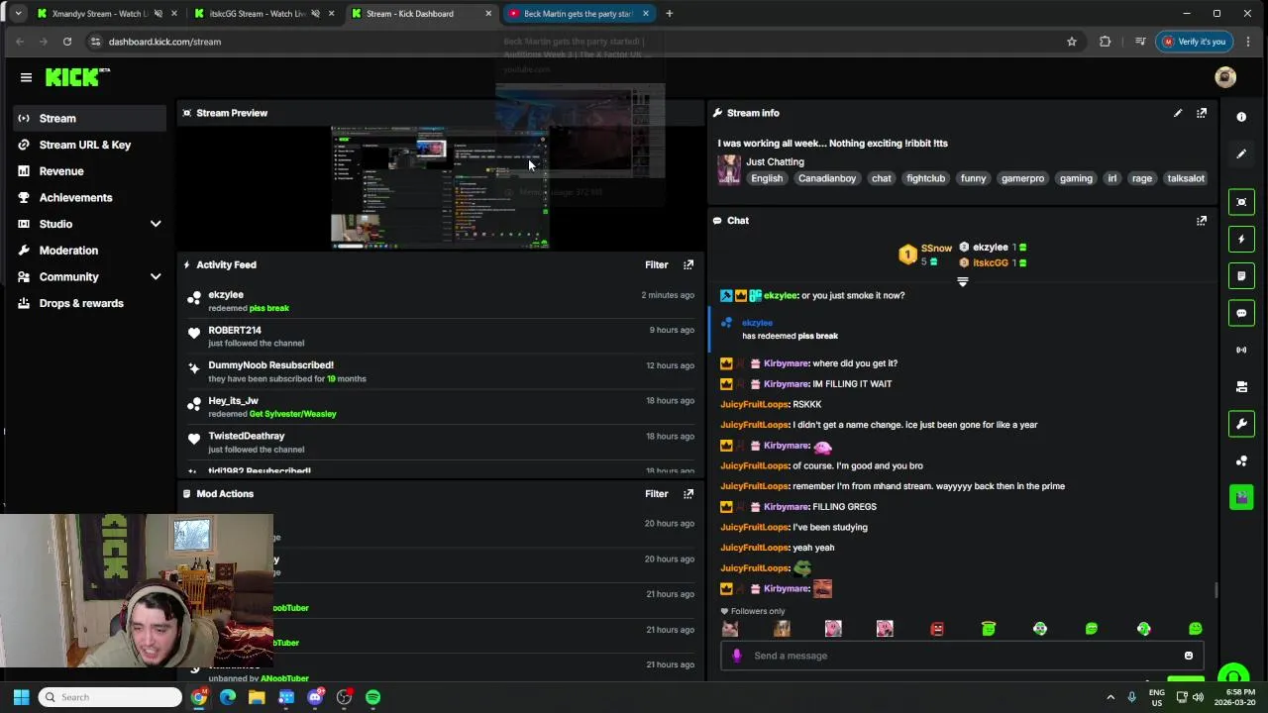1268x713 pixels.
Task: Open the Activity Feed Filter
Action: click(x=656, y=264)
